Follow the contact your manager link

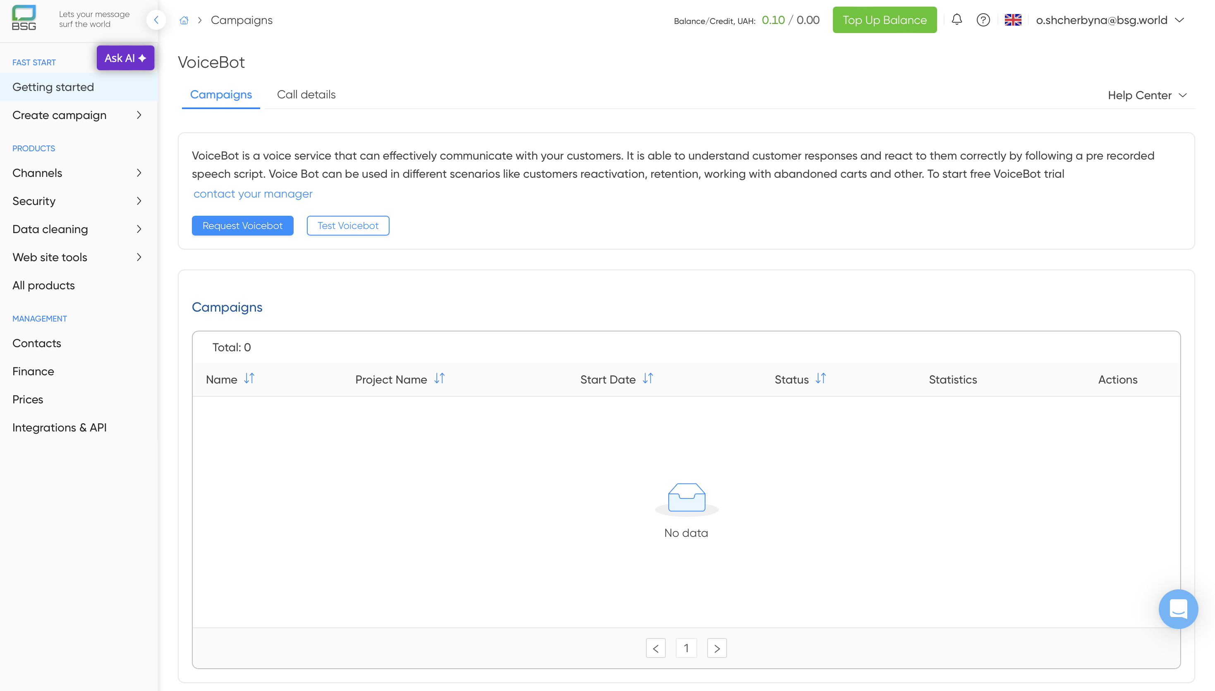pos(253,194)
